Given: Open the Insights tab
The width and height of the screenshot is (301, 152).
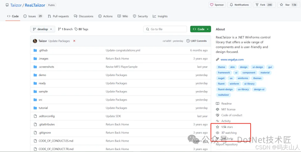Looking at the screenshot, I should (x=160, y=16).
